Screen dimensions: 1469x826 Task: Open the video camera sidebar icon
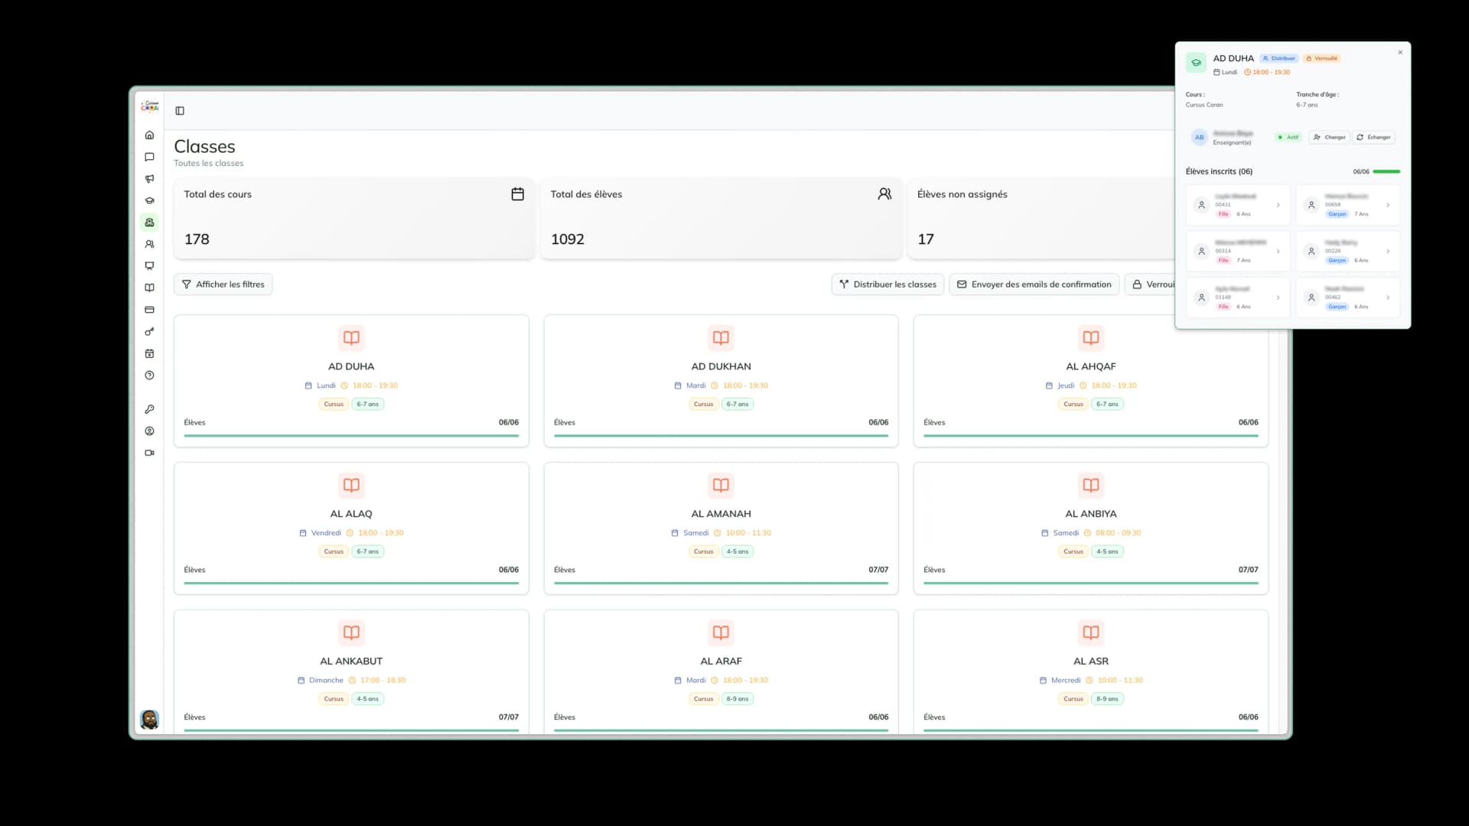pyautogui.click(x=149, y=453)
